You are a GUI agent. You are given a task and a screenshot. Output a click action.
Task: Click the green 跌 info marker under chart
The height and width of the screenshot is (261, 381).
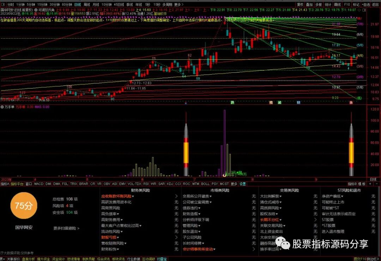pos(232,102)
